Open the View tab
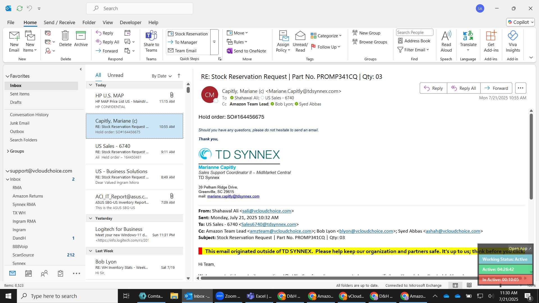Screen dimensions: 539x303 (x=108, y=22)
